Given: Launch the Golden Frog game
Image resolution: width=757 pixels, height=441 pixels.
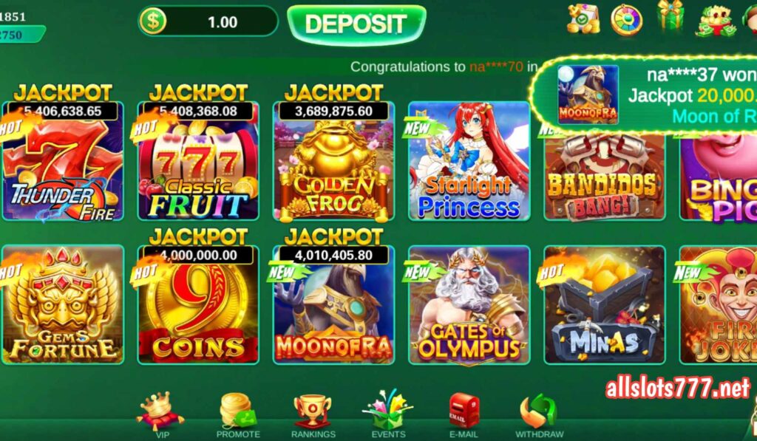Looking at the screenshot, I should coord(333,161).
